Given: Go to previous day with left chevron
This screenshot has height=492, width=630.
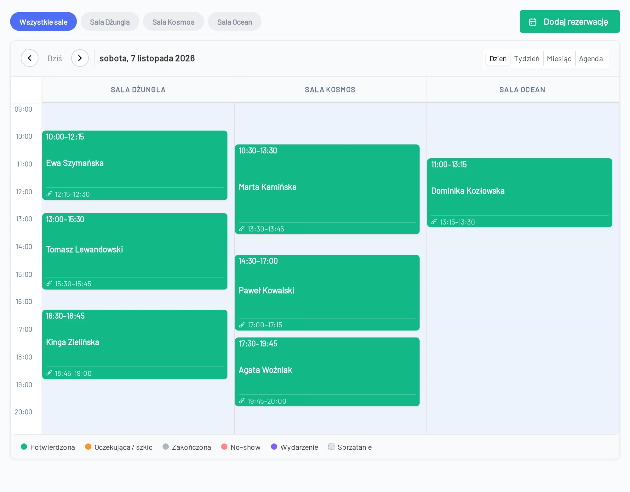Looking at the screenshot, I should point(30,58).
